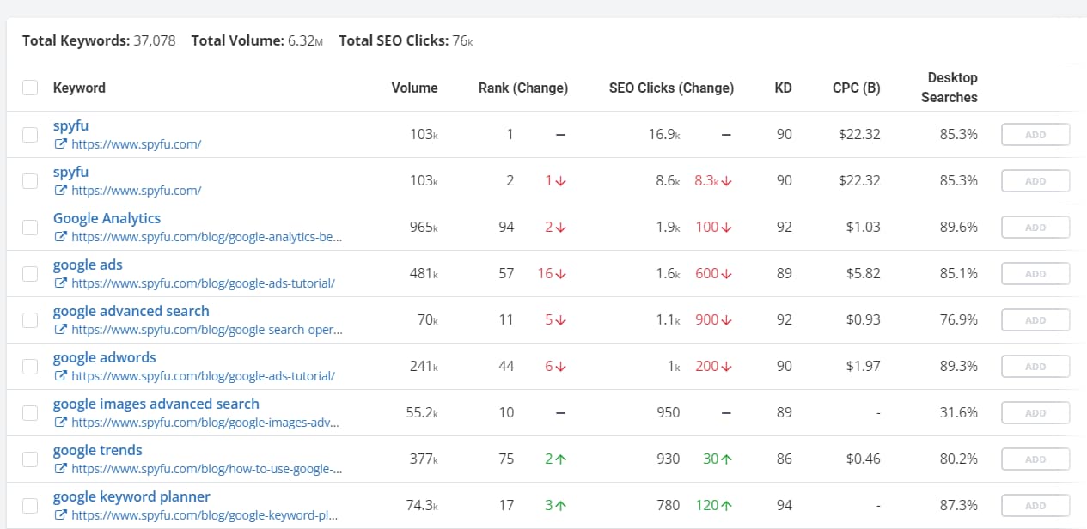1087x529 pixels.
Task: Select checkbox for google advanced search
Action: pyautogui.click(x=30, y=320)
